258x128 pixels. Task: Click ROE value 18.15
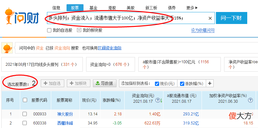click(248, 123)
